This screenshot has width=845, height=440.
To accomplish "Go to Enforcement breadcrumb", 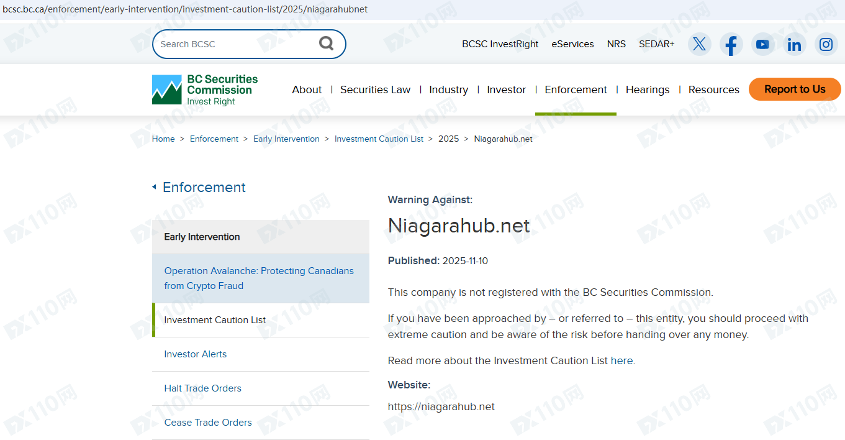I will tap(214, 139).
